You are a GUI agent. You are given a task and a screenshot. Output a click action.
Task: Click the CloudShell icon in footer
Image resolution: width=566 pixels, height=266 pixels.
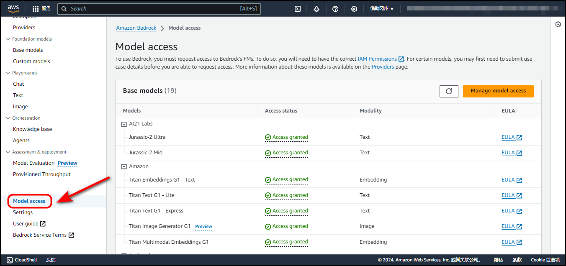[10, 260]
